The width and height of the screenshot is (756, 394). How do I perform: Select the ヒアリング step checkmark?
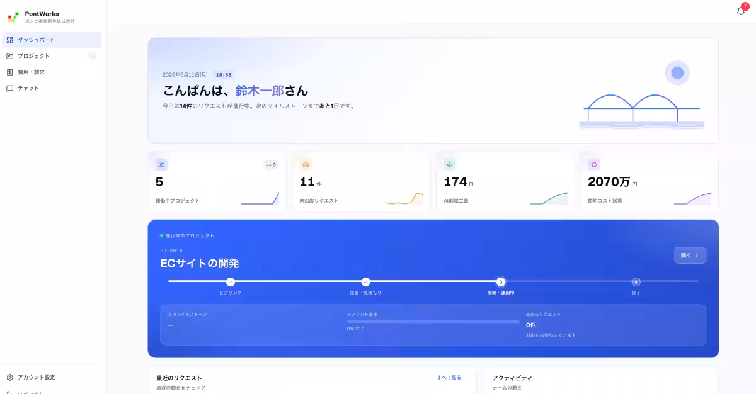tap(231, 282)
